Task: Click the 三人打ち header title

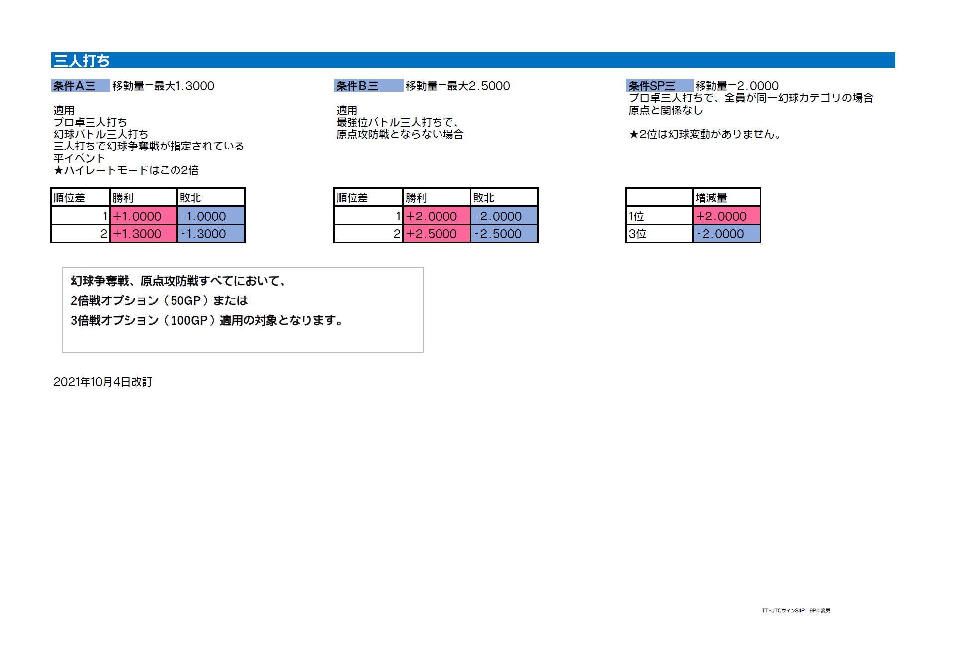Action: coord(82,60)
